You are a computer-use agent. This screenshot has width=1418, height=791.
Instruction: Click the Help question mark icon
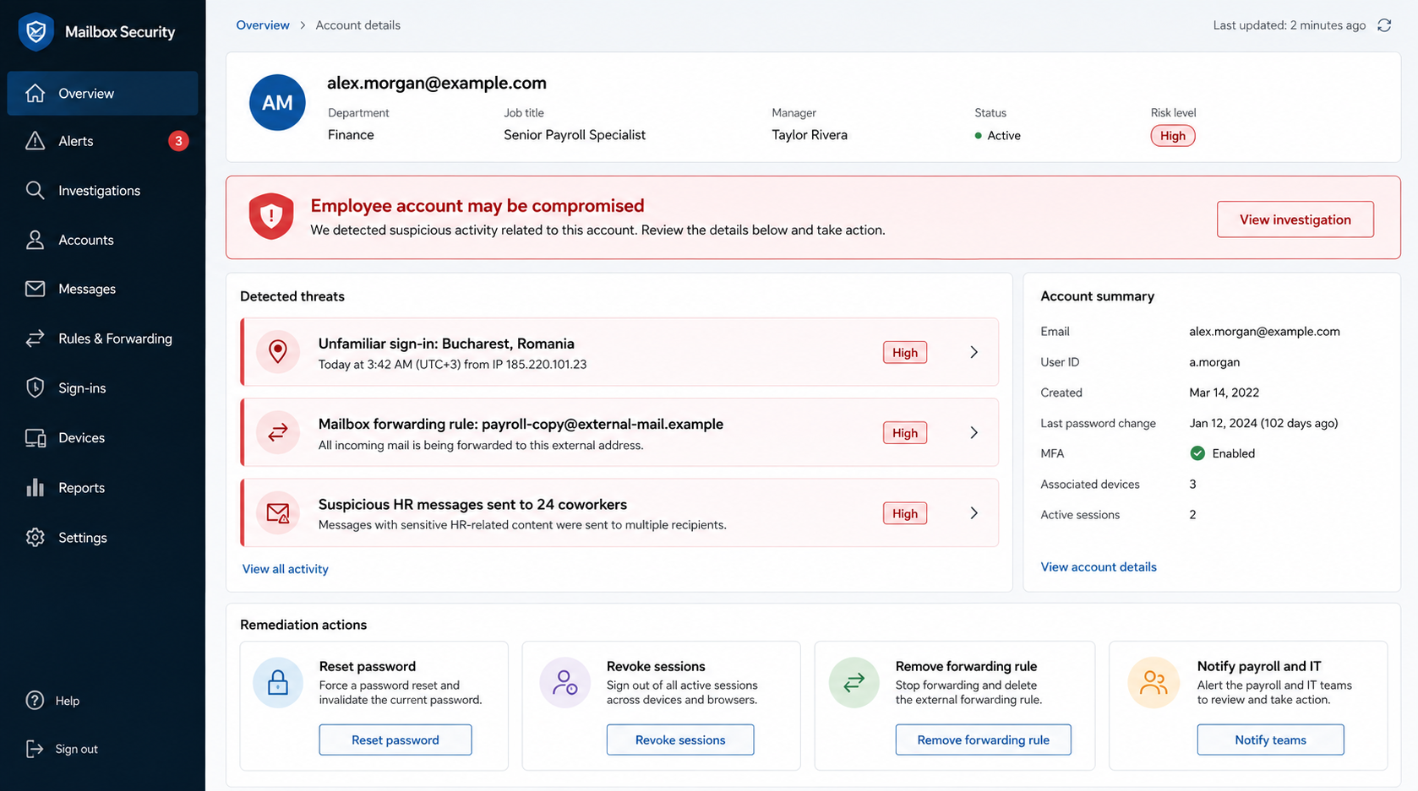pos(35,700)
